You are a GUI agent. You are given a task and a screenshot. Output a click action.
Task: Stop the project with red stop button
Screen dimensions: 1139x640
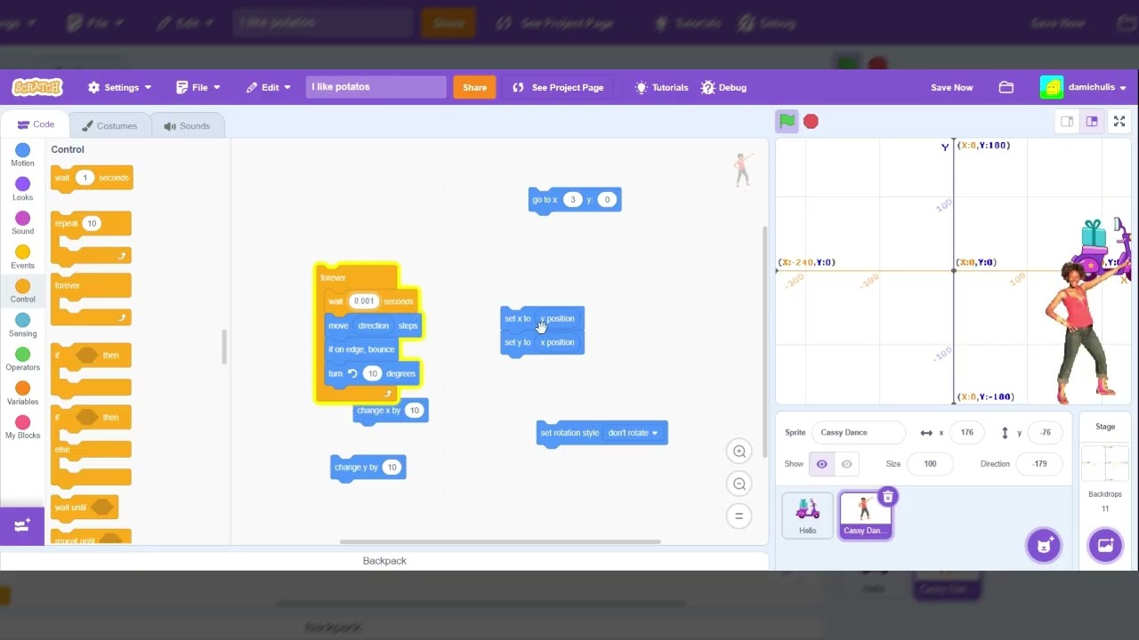811,121
